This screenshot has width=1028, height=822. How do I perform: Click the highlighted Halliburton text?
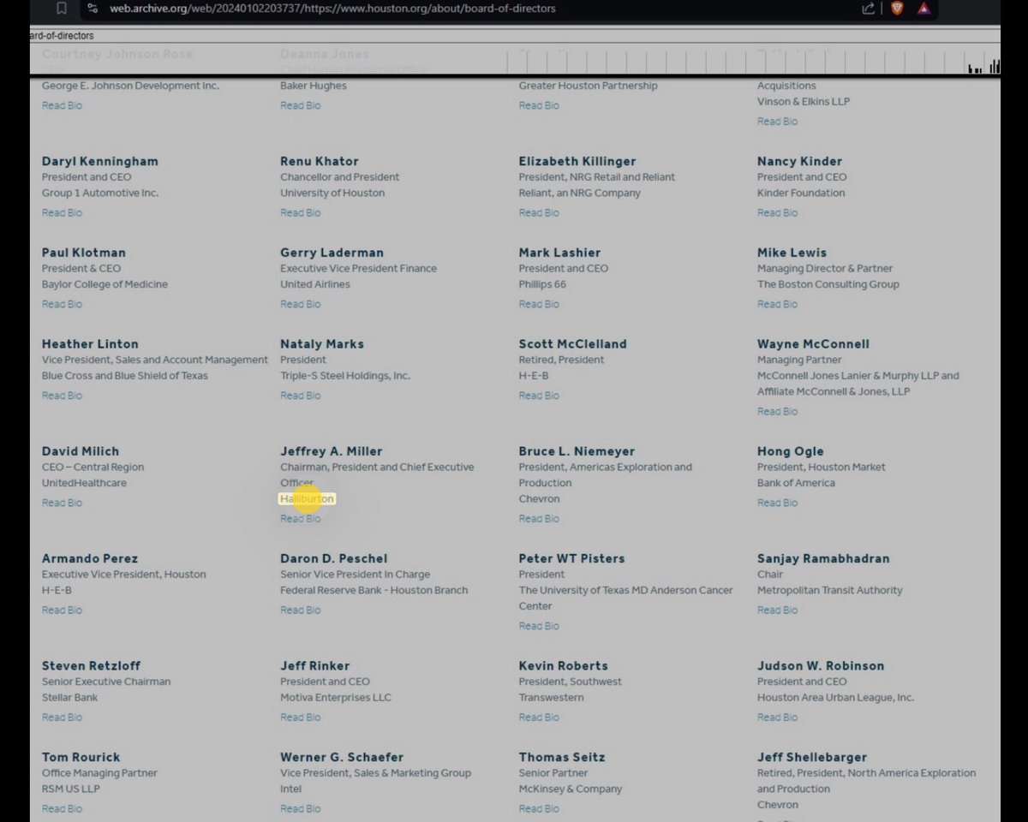point(307,498)
